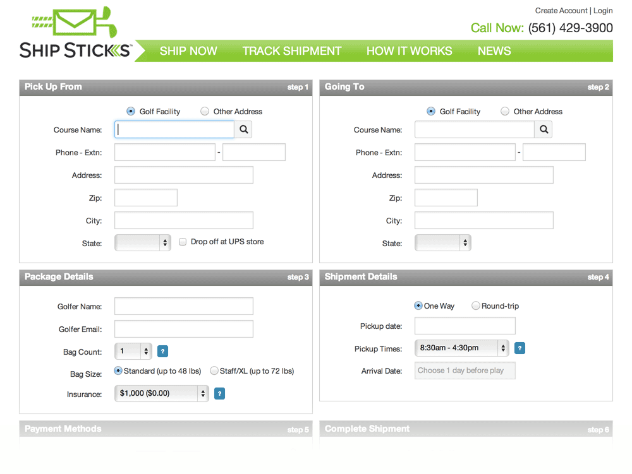This screenshot has height=474, width=632.
Task: Click Pick Up From Address field
Action: coord(184,175)
